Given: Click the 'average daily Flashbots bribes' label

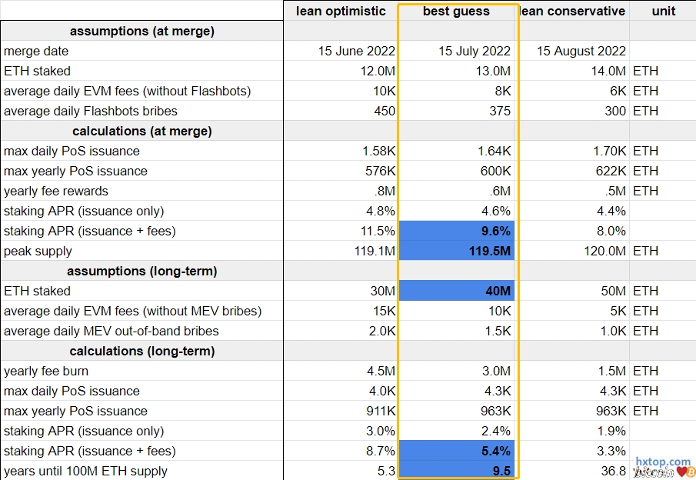Looking at the screenshot, I should point(91,111).
